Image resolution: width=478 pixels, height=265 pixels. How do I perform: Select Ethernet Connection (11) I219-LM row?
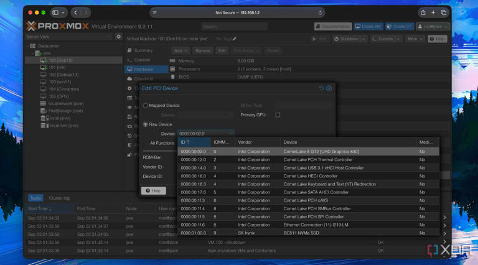[308, 225]
